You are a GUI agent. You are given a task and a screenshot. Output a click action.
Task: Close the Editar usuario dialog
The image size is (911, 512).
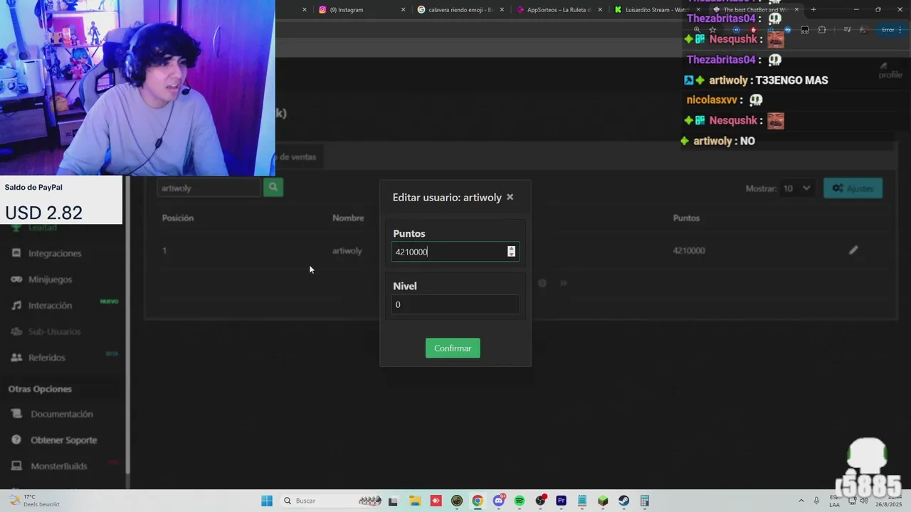[x=510, y=197]
